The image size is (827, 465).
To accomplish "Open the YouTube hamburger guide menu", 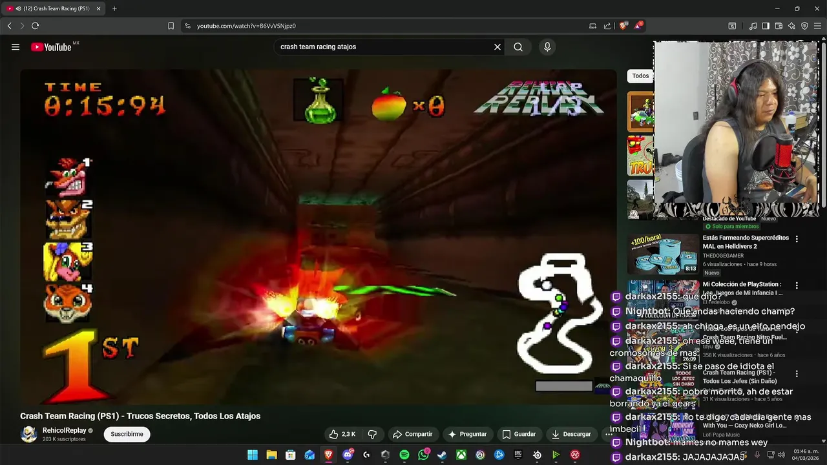I will (x=16, y=46).
